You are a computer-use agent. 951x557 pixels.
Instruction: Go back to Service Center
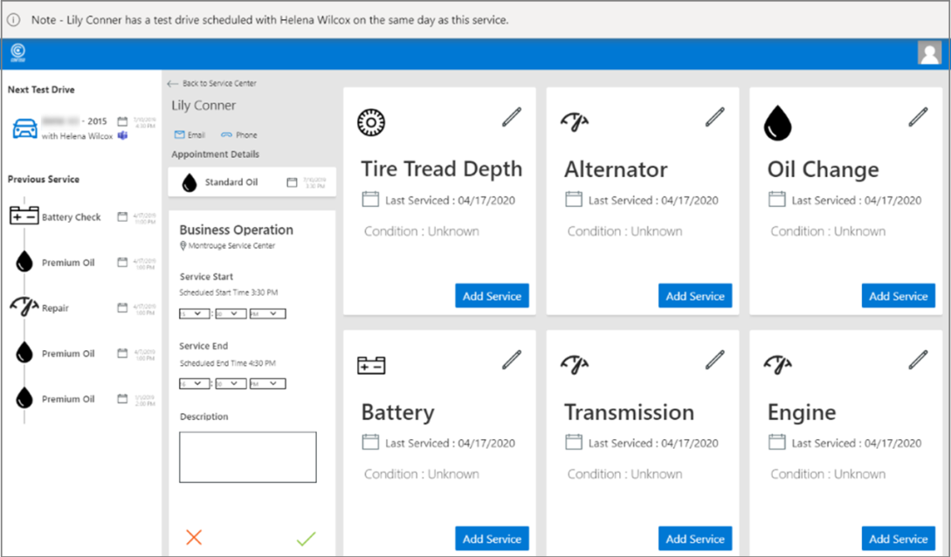coord(211,84)
